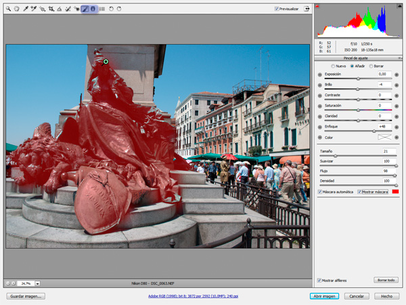Decrease Claridad with minus button
Viewport: 406px width, 305px height.
[320, 117]
